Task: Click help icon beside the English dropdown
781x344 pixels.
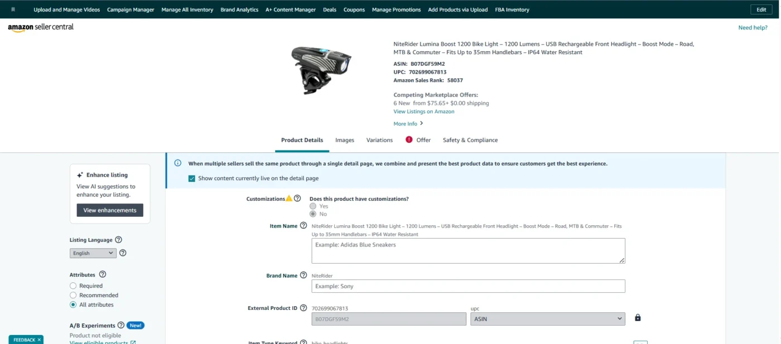Action: [123, 253]
